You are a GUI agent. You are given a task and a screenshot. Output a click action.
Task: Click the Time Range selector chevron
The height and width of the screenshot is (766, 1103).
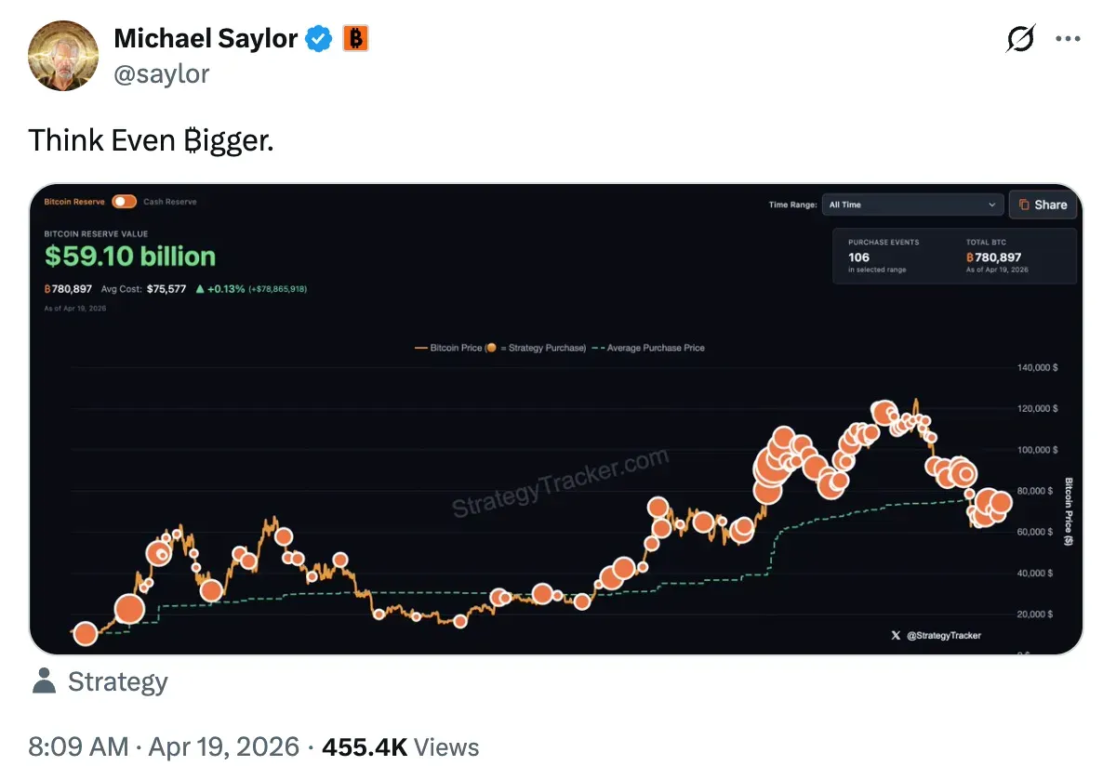coord(991,205)
